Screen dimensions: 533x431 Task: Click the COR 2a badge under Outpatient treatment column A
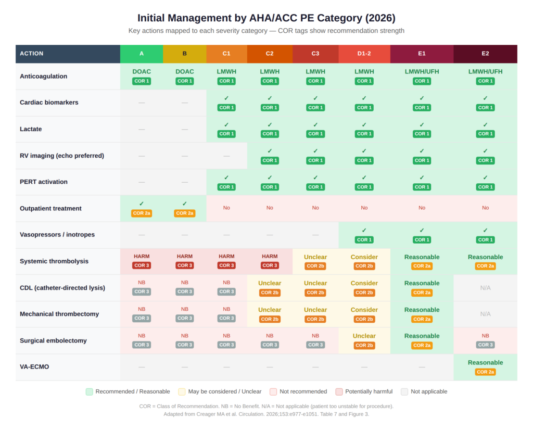(x=142, y=213)
